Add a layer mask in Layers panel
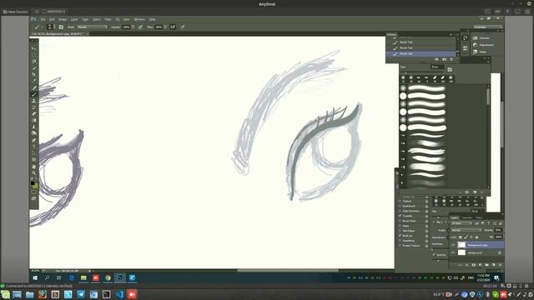The image size is (534, 300). [473, 265]
